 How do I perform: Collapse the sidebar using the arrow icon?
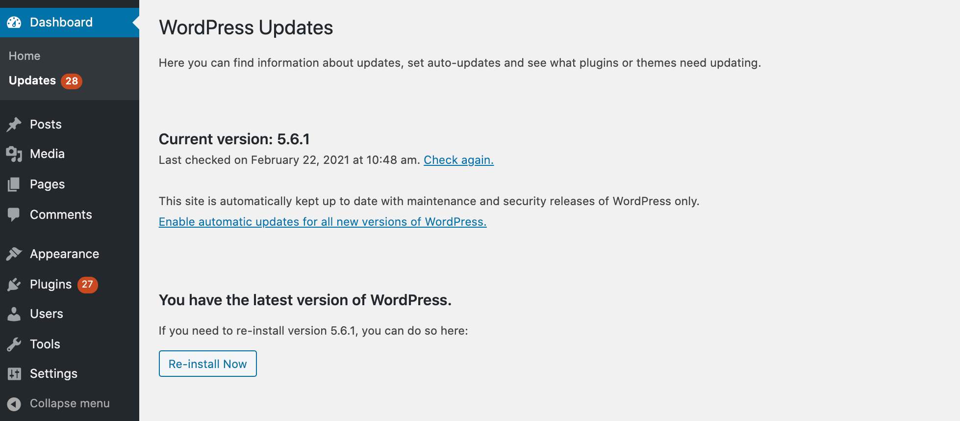coord(14,404)
